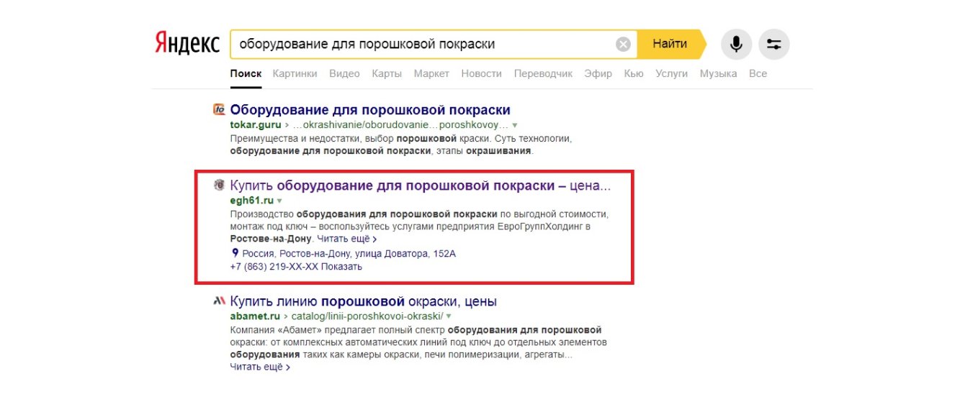The image size is (965, 407).
Task: Switch to the Картинки tab
Action: (295, 73)
